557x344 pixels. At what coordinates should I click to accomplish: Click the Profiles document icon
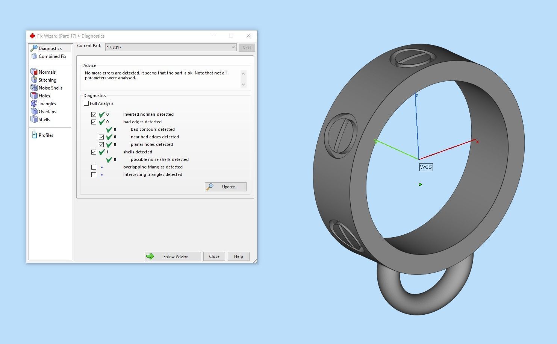coord(34,135)
